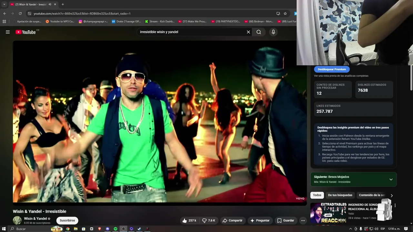Open Microsoft Store from the taskbar

tap(84, 229)
